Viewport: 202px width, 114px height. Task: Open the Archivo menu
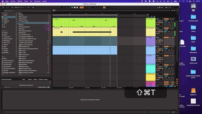pyautogui.click(x=13, y=1)
